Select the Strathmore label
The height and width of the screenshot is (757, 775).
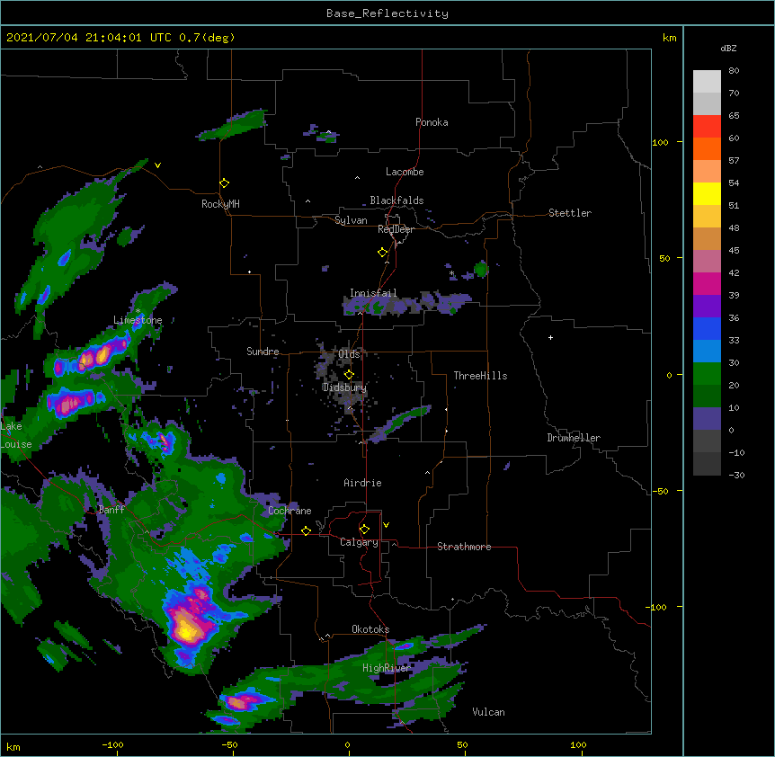pyautogui.click(x=464, y=547)
